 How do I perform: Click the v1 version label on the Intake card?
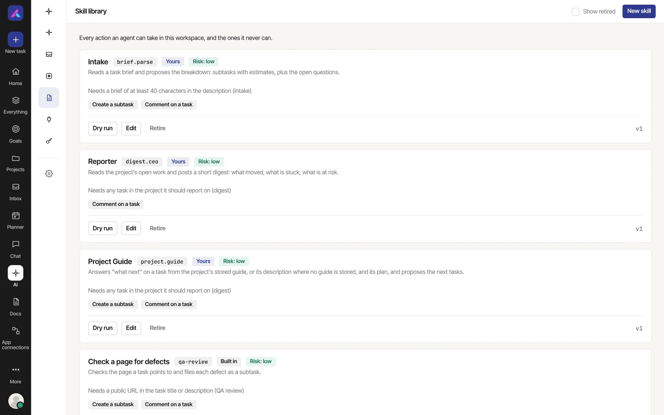tap(639, 129)
